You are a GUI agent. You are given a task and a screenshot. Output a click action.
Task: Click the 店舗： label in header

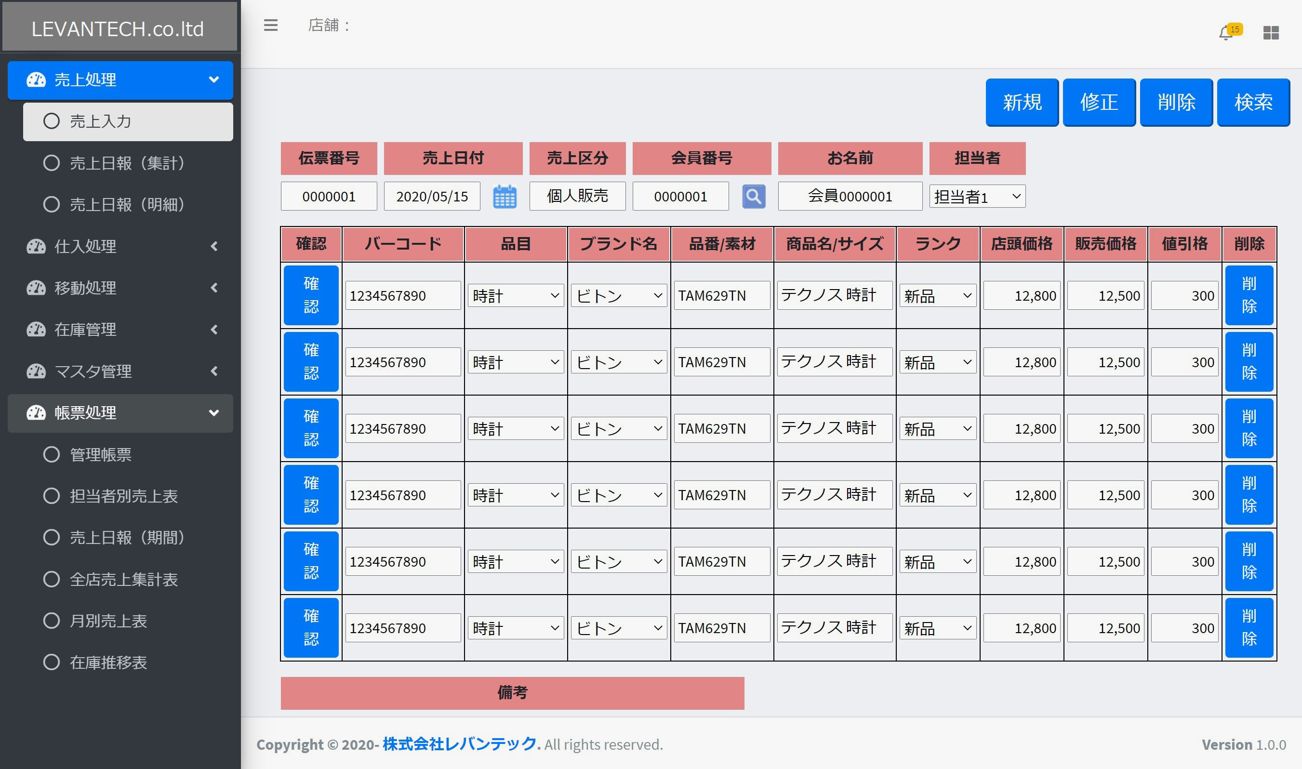[x=330, y=25]
